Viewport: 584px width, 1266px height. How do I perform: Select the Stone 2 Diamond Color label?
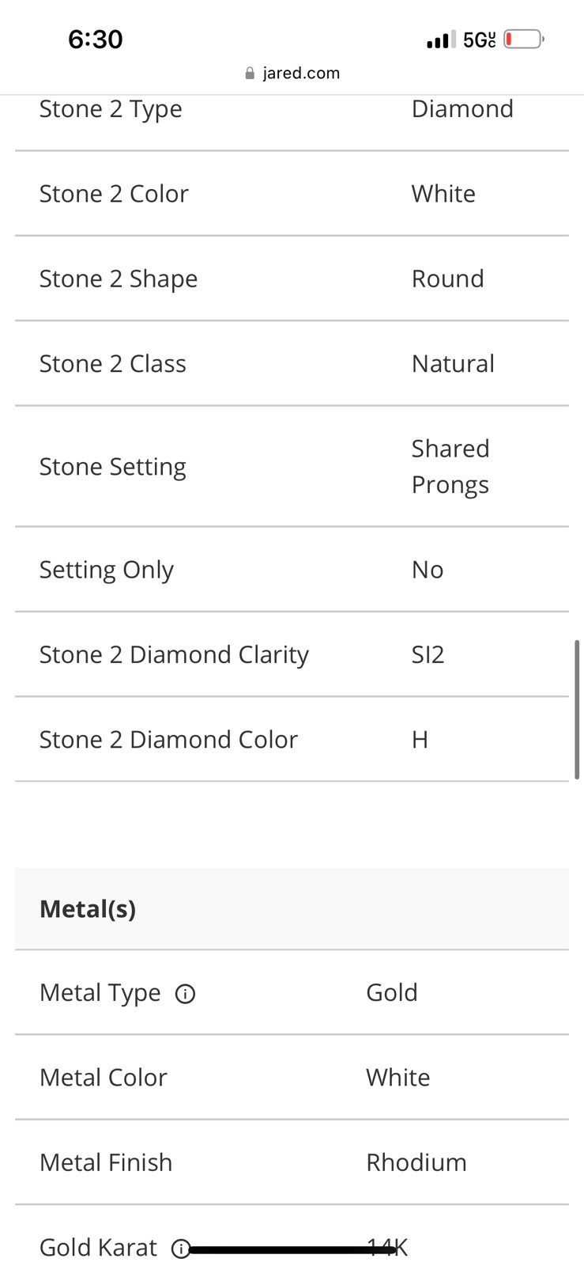coord(168,740)
